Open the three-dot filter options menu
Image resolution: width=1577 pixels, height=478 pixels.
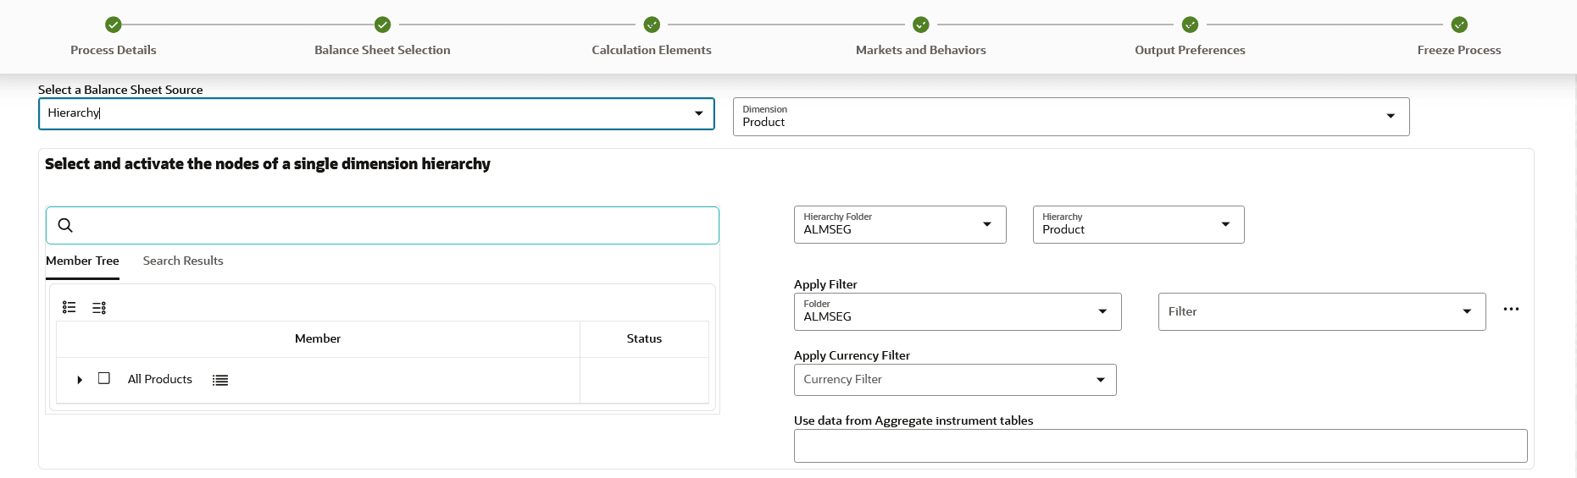(x=1511, y=310)
